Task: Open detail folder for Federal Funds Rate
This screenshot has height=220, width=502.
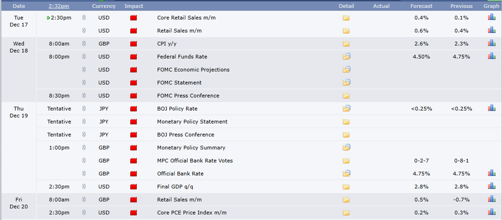Action: point(347,57)
